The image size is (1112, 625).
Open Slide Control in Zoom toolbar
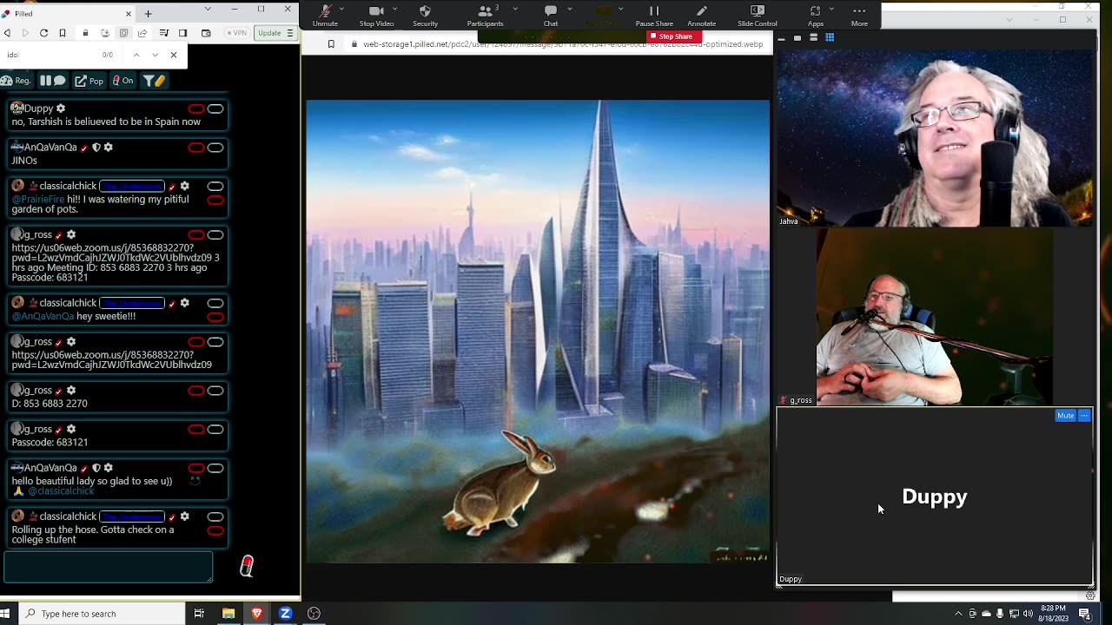(758, 15)
